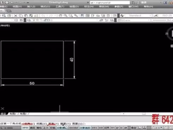Open the Properties palette icon
Image resolution: width=173 pixels, height=130 pixels.
click(82, 16)
